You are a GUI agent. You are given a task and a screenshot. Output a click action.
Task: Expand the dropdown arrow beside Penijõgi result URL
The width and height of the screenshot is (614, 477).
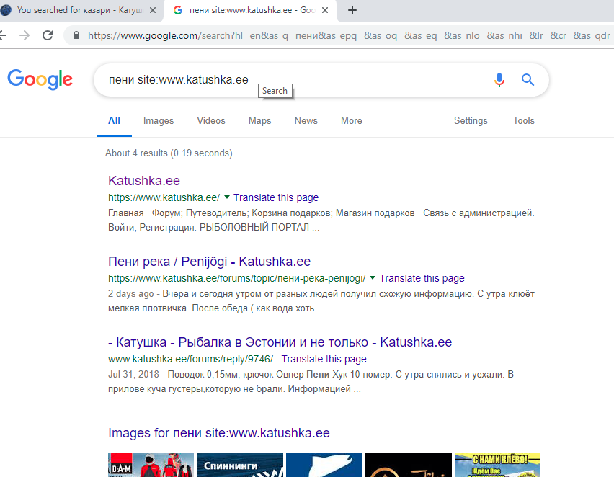point(373,278)
